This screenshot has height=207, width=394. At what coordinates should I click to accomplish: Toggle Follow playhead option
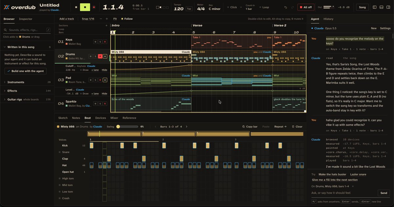(127, 19)
